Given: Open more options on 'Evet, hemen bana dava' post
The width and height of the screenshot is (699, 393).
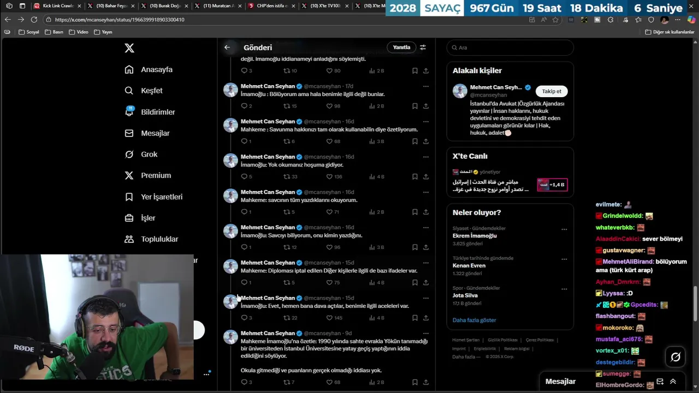Looking at the screenshot, I should point(426,298).
